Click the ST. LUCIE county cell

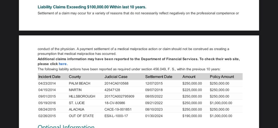click(x=77, y=103)
